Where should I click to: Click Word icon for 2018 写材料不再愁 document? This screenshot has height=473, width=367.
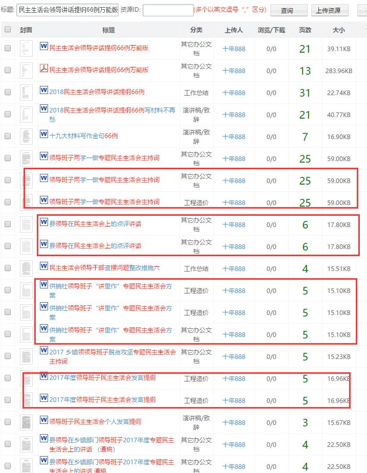[44, 109]
